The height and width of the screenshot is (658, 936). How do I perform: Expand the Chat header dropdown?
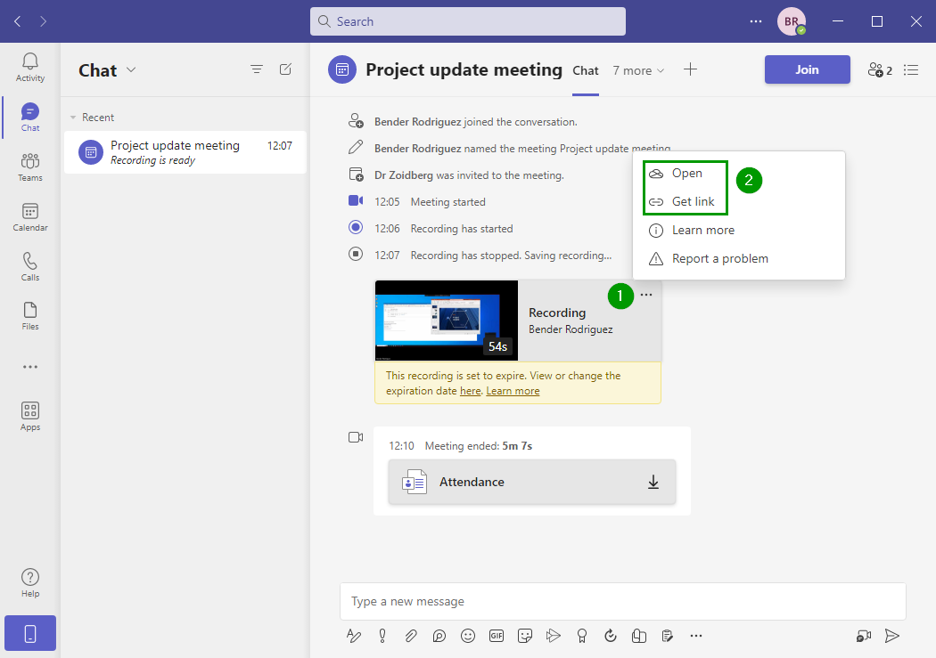pos(132,70)
